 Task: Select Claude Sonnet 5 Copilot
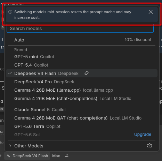(x=82, y=110)
